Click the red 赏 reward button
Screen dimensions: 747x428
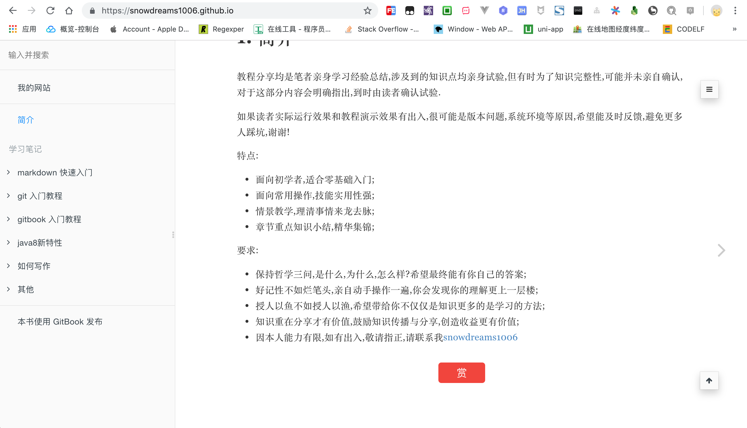tap(461, 372)
